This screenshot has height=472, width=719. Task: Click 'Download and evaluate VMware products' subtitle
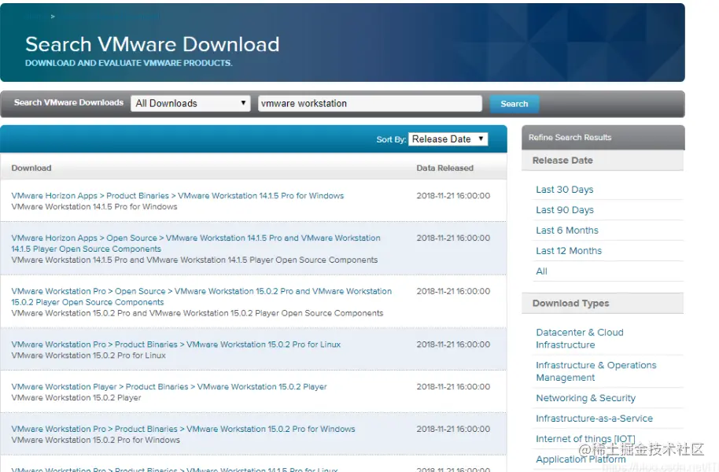pos(129,63)
